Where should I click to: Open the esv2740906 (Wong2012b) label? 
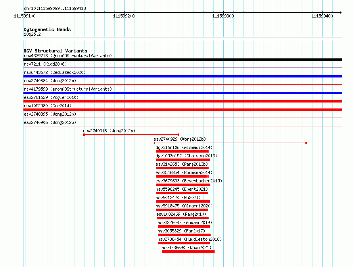click(x=50, y=122)
